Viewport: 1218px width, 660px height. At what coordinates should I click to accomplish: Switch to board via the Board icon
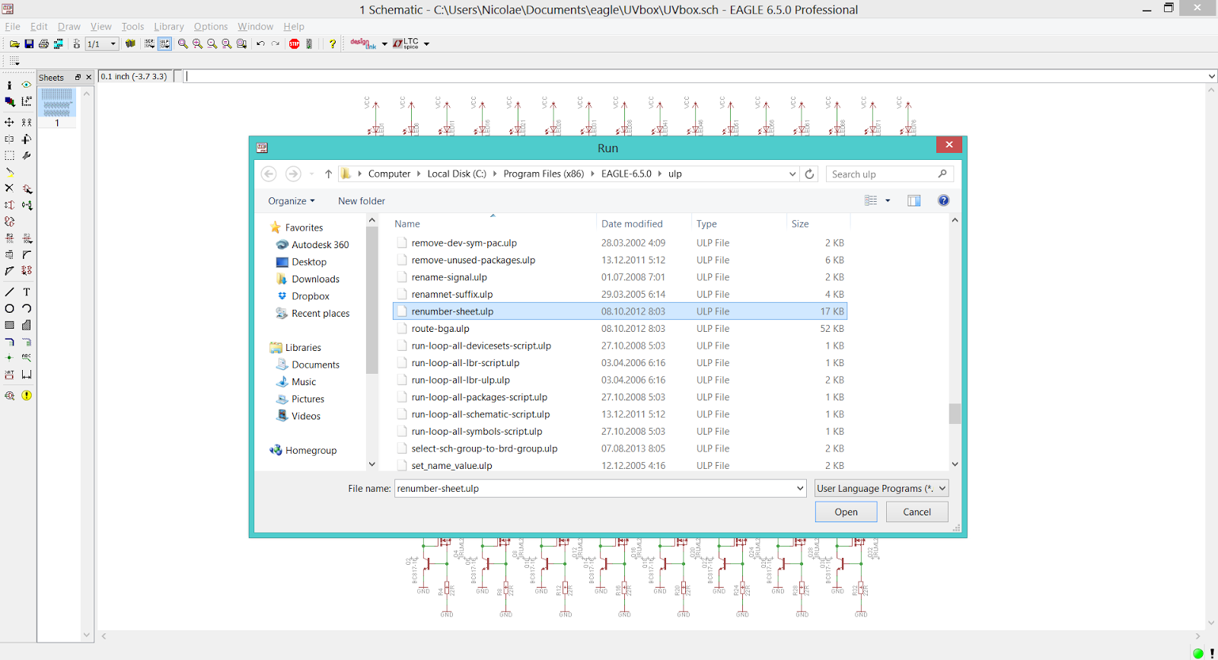pos(59,44)
